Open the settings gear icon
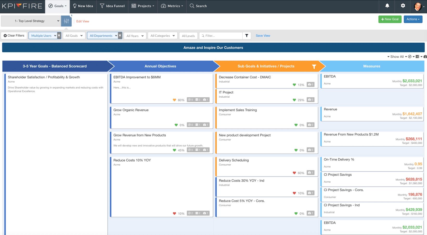Viewport: 427px width, 235px height. [x=403, y=6]
